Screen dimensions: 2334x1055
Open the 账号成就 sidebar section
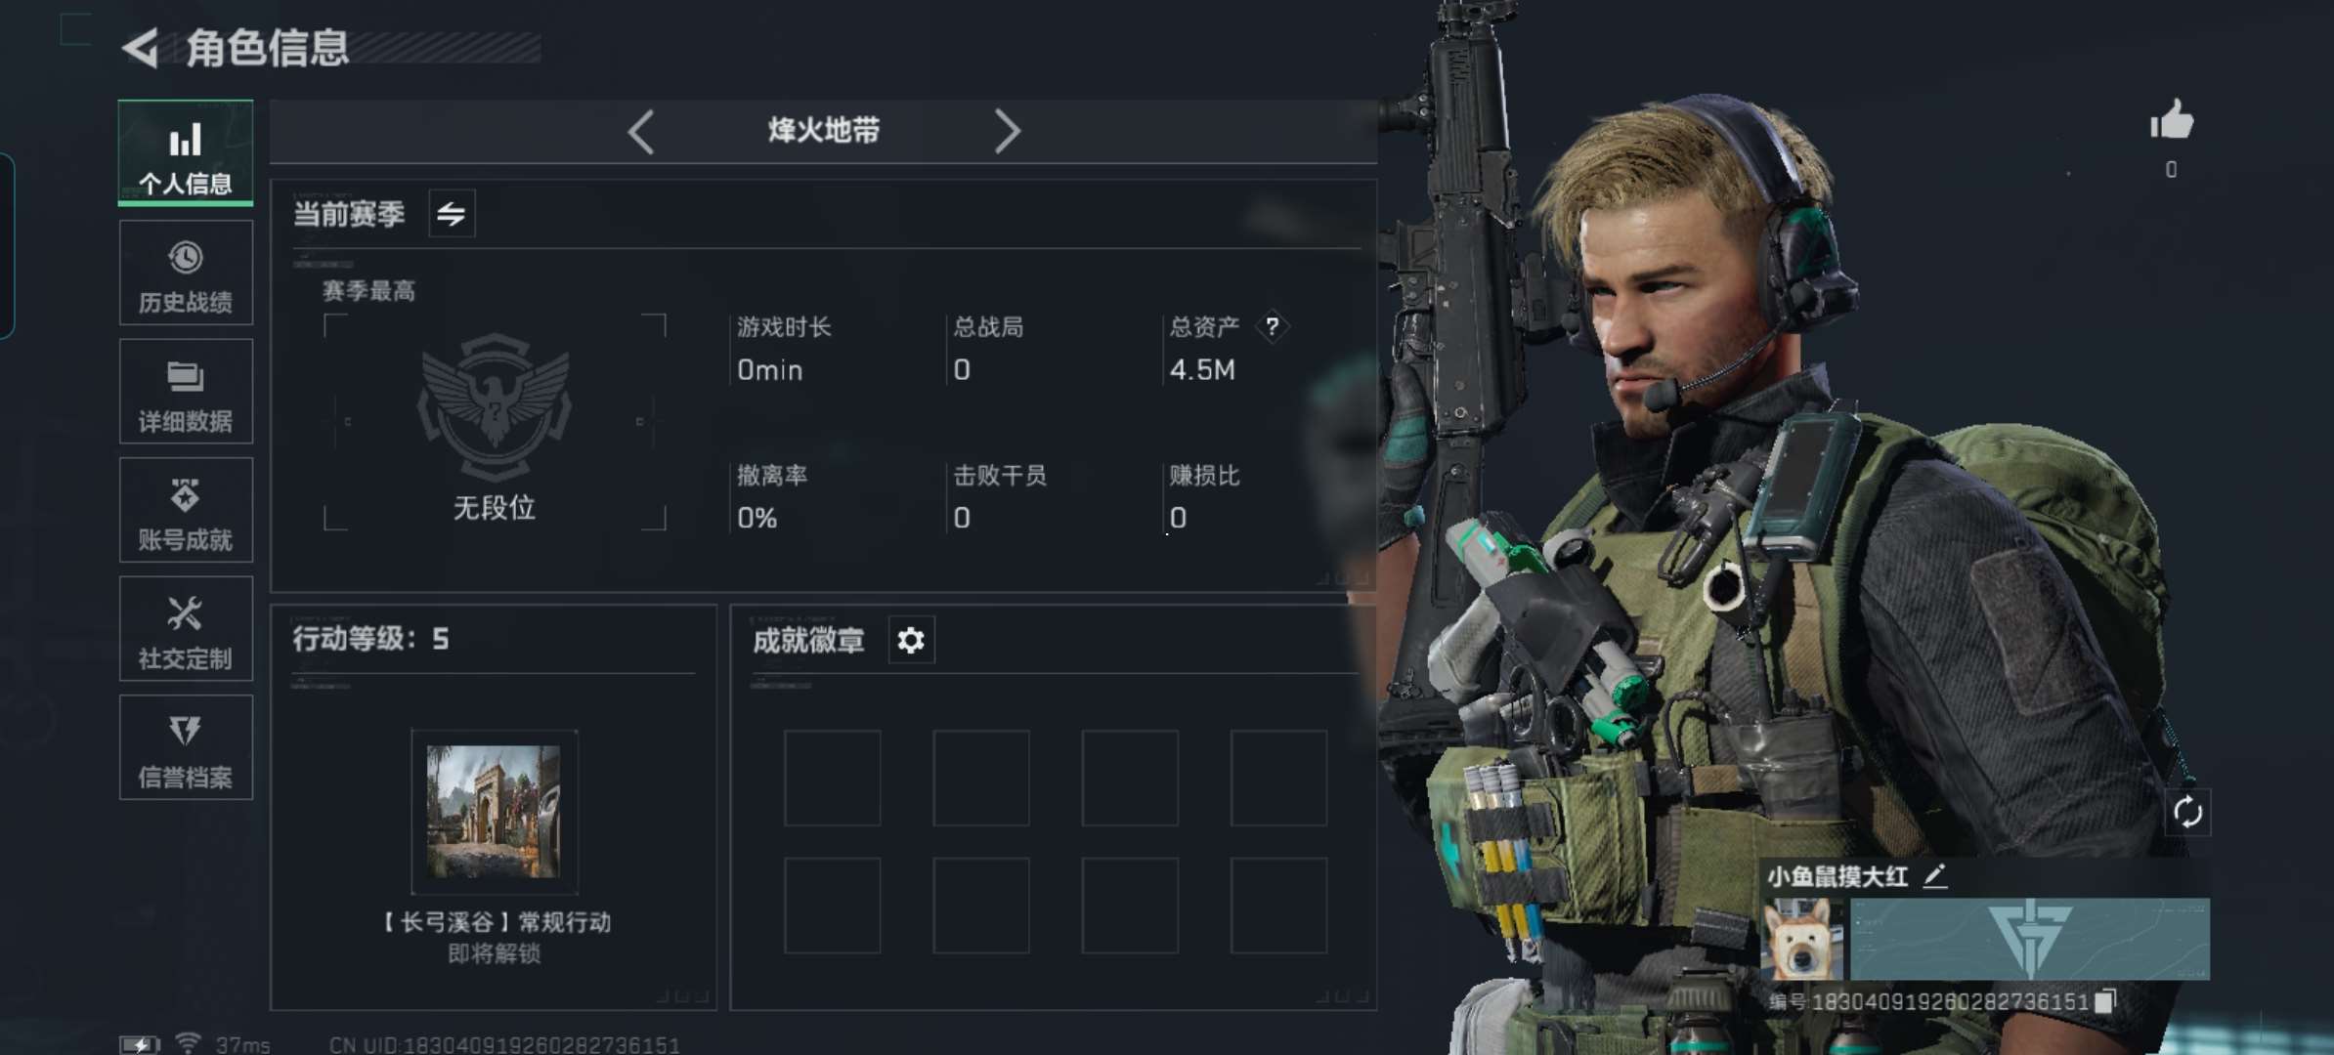186,510
